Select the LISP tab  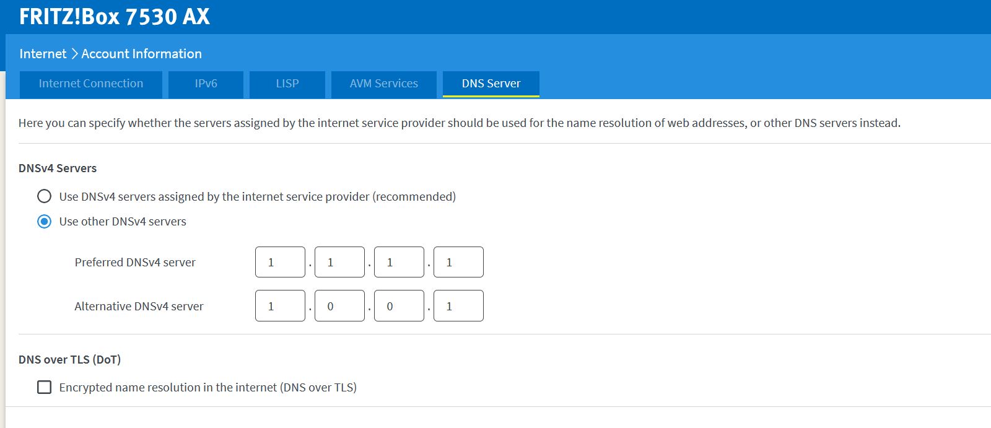pos(287,84)
